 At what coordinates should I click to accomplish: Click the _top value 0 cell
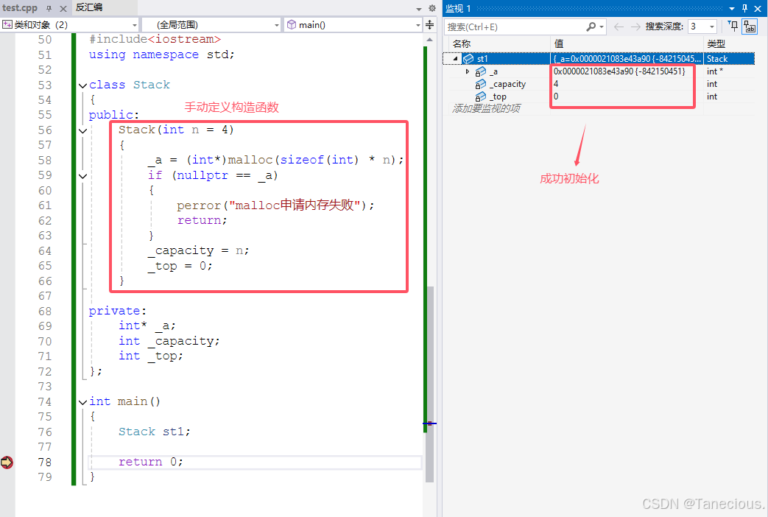click(627, 96)
